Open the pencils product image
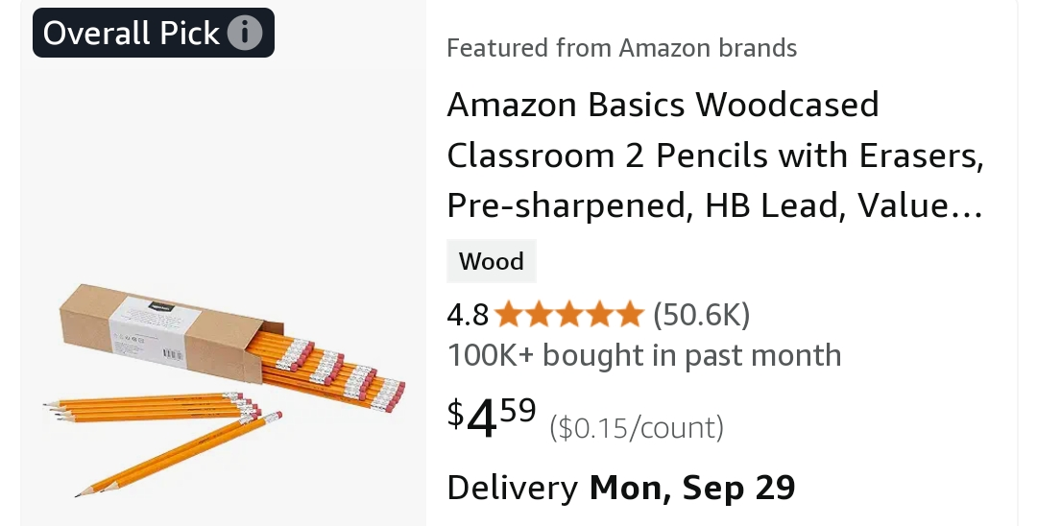This screenshot has width=1037, height=526. pos(223,384)
